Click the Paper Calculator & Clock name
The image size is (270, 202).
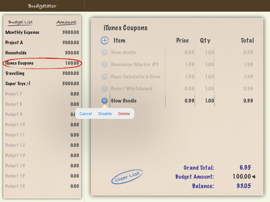click(136, 76)
